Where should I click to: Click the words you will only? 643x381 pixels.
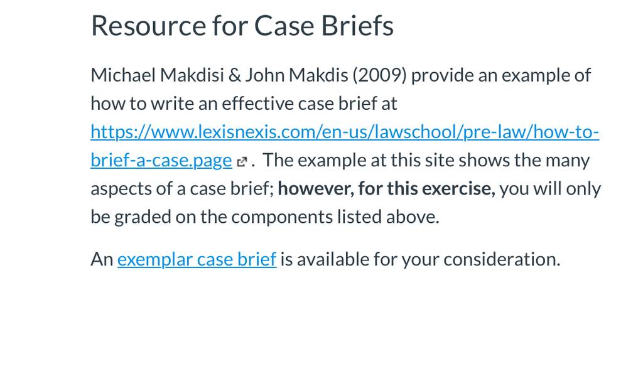(x=550, y=189)
